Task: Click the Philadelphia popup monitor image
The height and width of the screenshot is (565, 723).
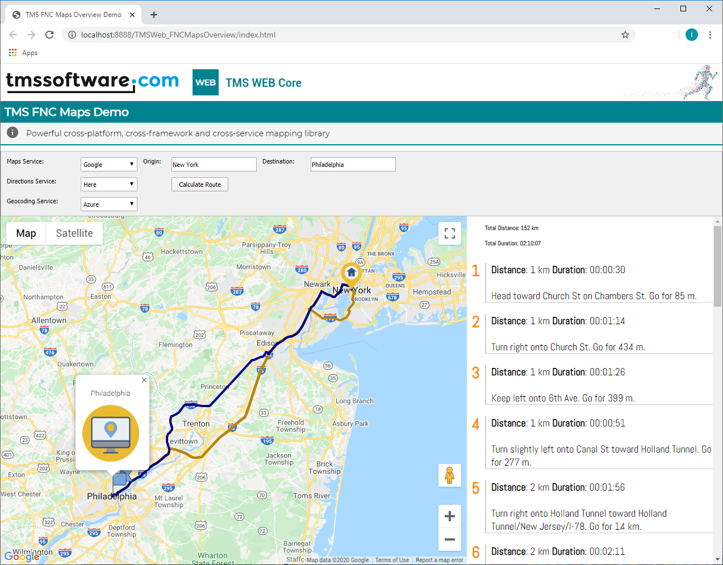Action: [111, 433]
